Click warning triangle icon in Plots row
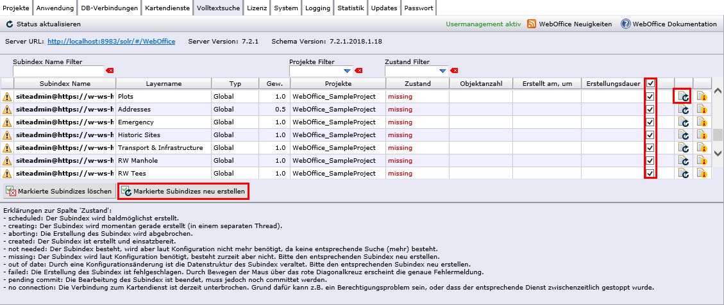Screen dimensions: 724x305 [7, 97]
